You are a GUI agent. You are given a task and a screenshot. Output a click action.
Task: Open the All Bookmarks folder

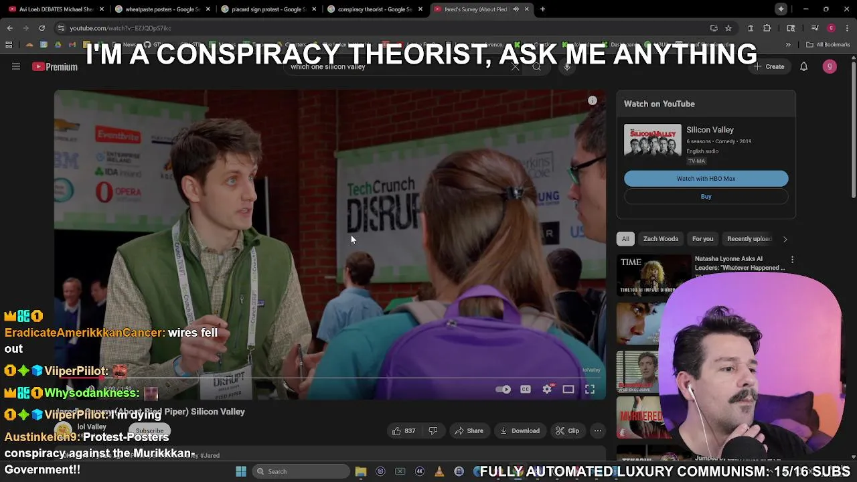(x=828, y=45)
